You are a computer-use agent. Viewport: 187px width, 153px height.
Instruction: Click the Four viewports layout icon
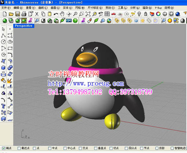[x=107, y=14]
